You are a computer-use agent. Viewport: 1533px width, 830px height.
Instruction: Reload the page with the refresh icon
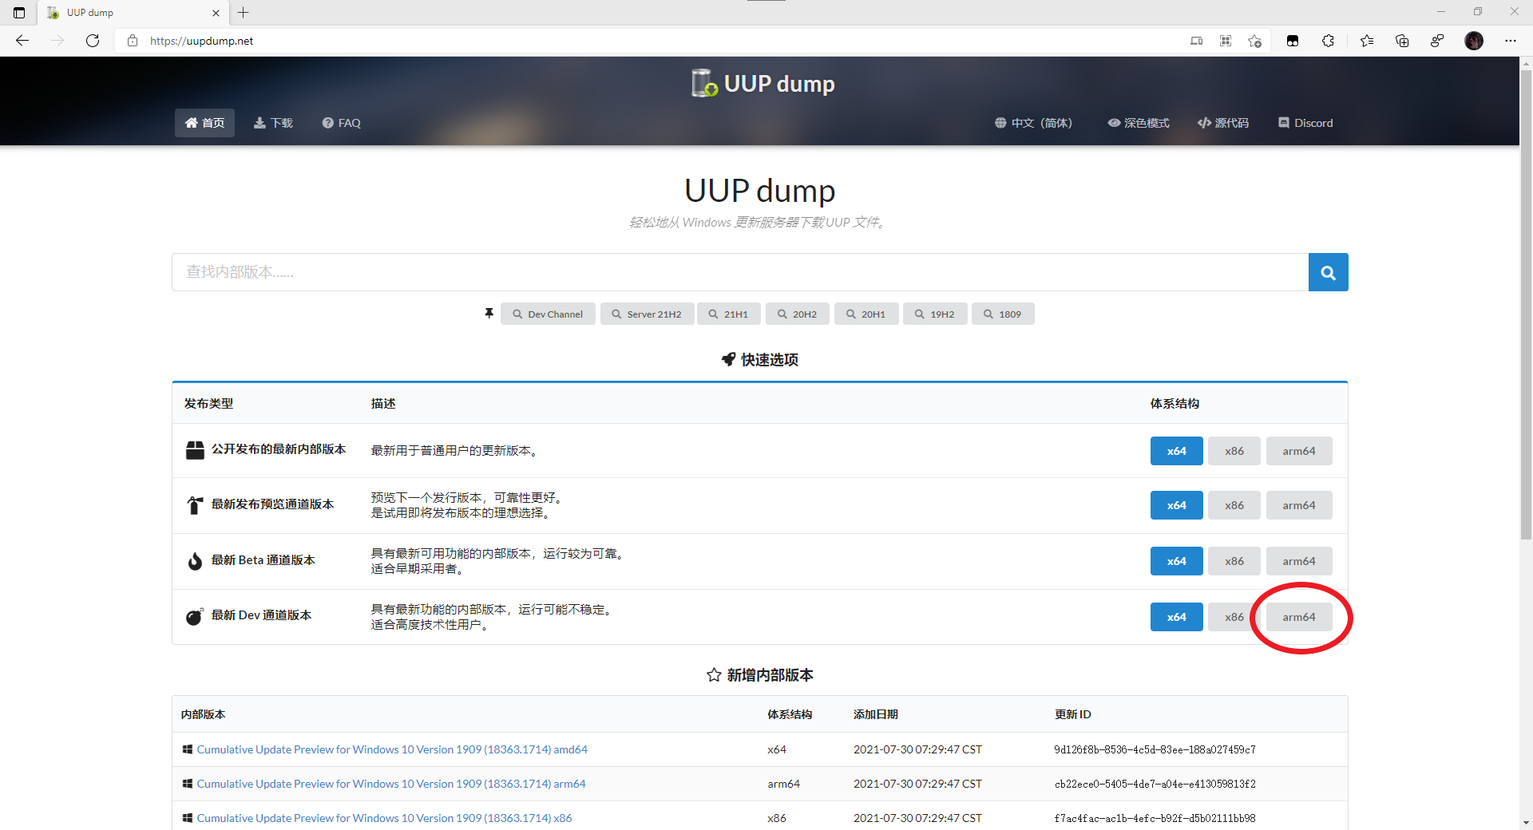(x=93, y=41)
